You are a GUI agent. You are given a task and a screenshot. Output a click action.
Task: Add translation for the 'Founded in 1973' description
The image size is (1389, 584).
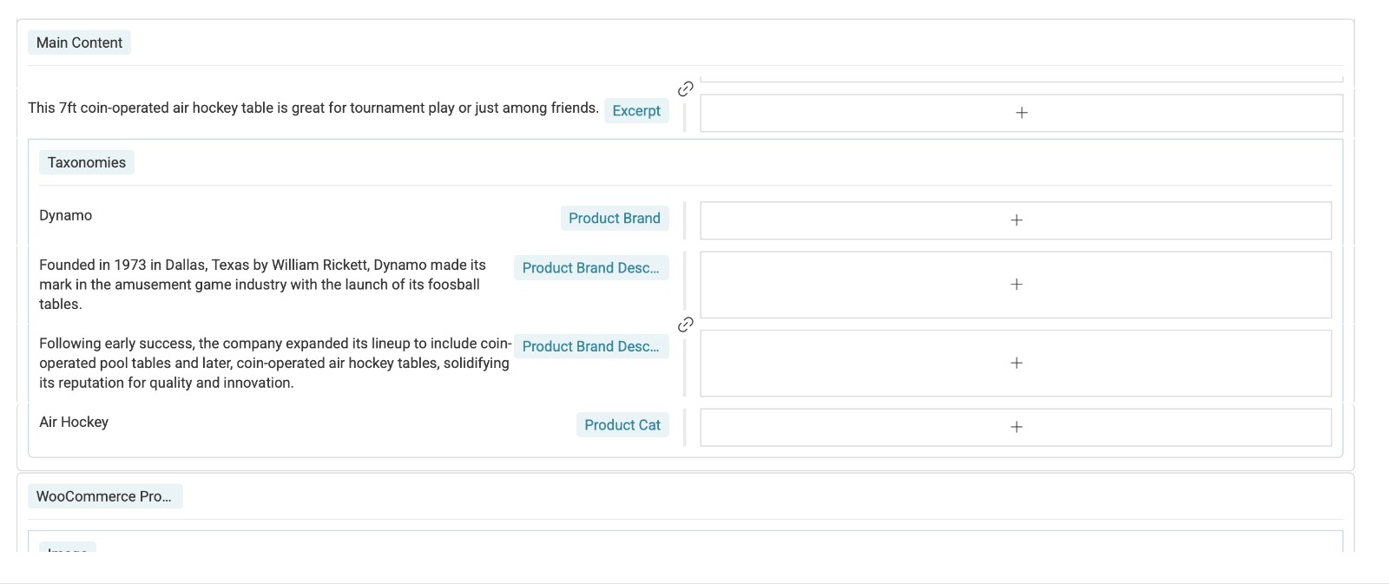(1016, 285)
